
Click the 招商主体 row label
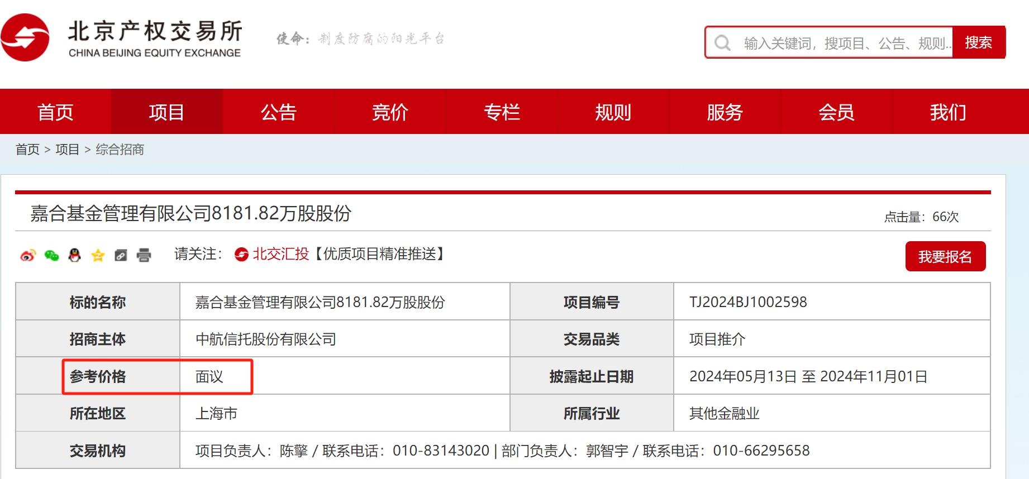pos(98,339)
